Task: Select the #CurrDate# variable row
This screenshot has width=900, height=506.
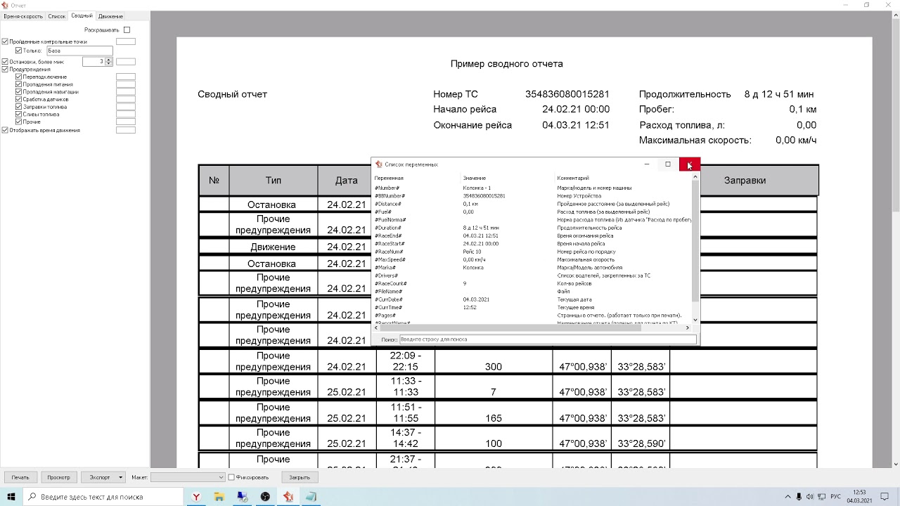Action: (533, 299)
